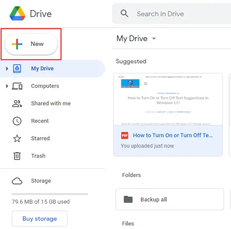Click the colorful plus icon

(17, 44)
